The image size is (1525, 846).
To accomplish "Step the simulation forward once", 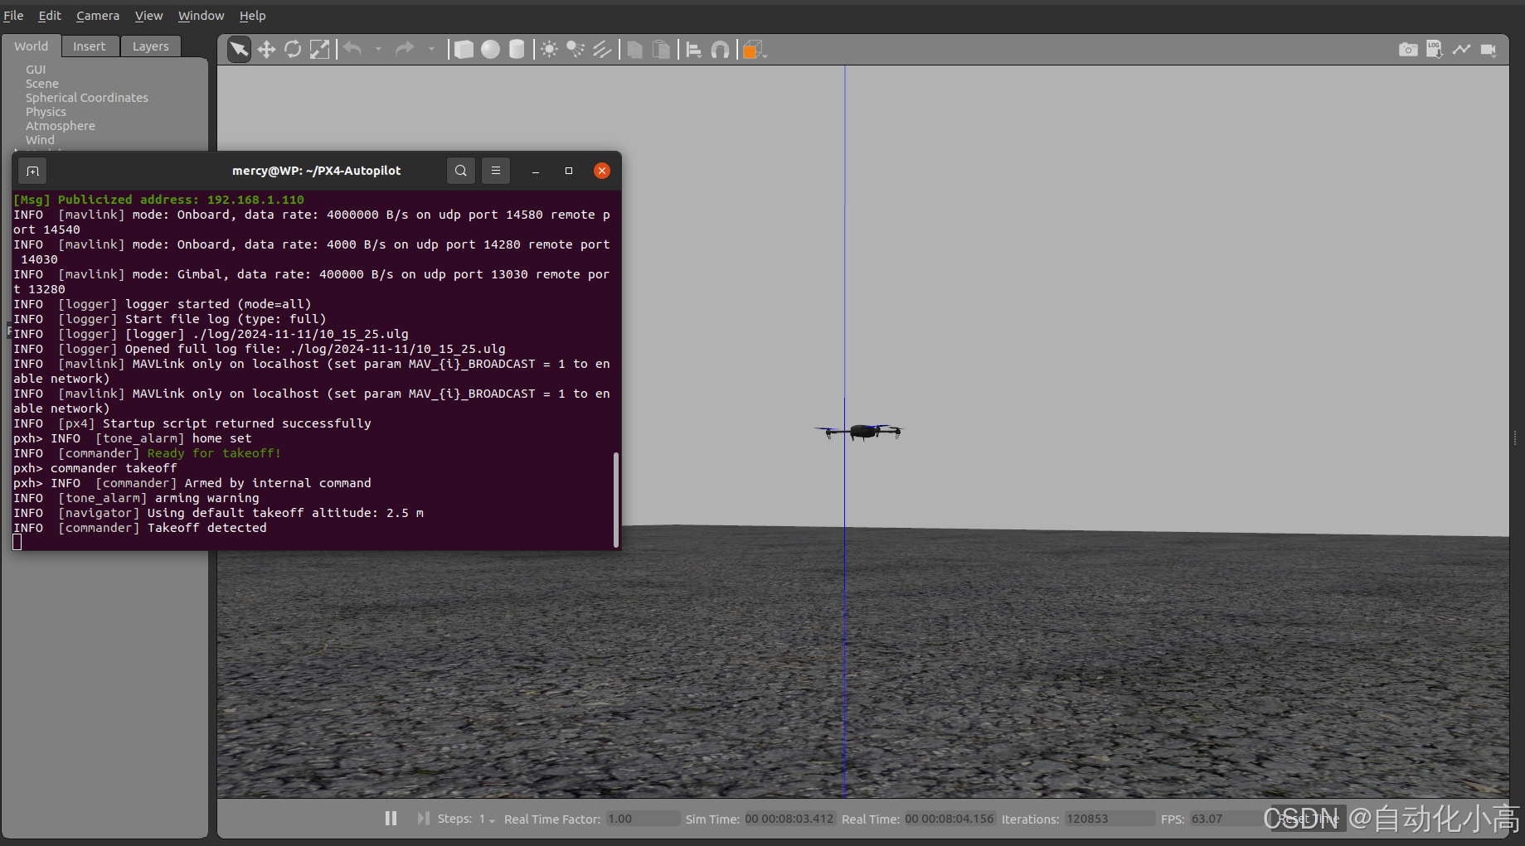I will [423, 819].
